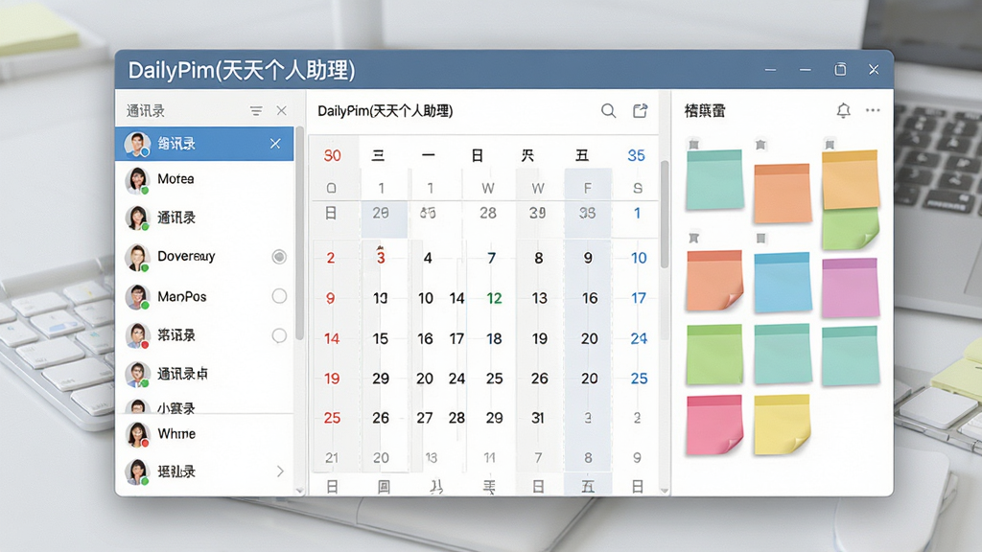Select the date 15 in the calendar

pyautogui.click(x=381, y=338)
